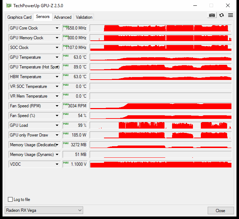Minimize the GPU-Z window

pos(195,6)
